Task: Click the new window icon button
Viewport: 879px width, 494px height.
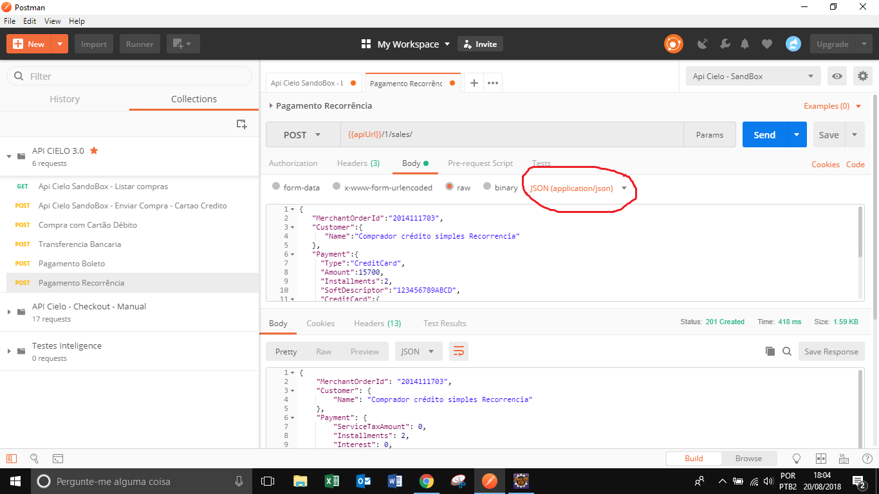Action: point(183,44)
